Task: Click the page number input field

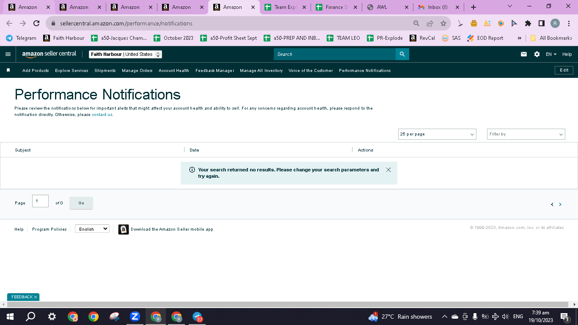Action: [x=40, y=201]
